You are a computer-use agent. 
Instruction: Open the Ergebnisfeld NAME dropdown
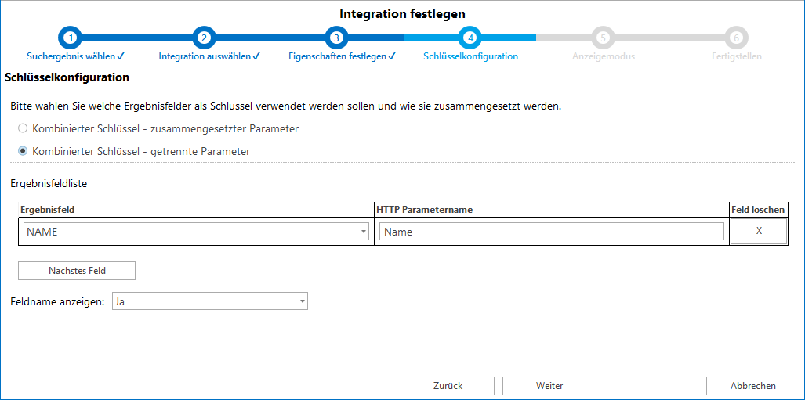click(x=195, y=232)
